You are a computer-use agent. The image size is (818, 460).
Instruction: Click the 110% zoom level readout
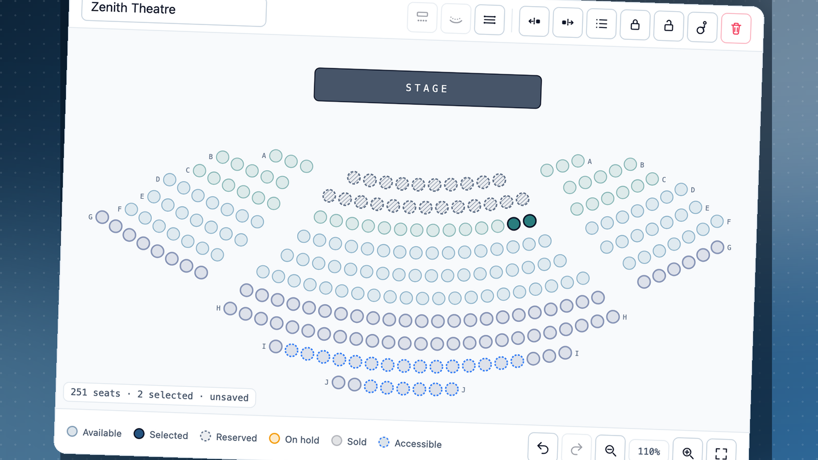(x=649, y=451)
